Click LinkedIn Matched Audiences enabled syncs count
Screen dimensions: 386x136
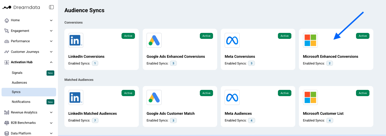(95, 120)
